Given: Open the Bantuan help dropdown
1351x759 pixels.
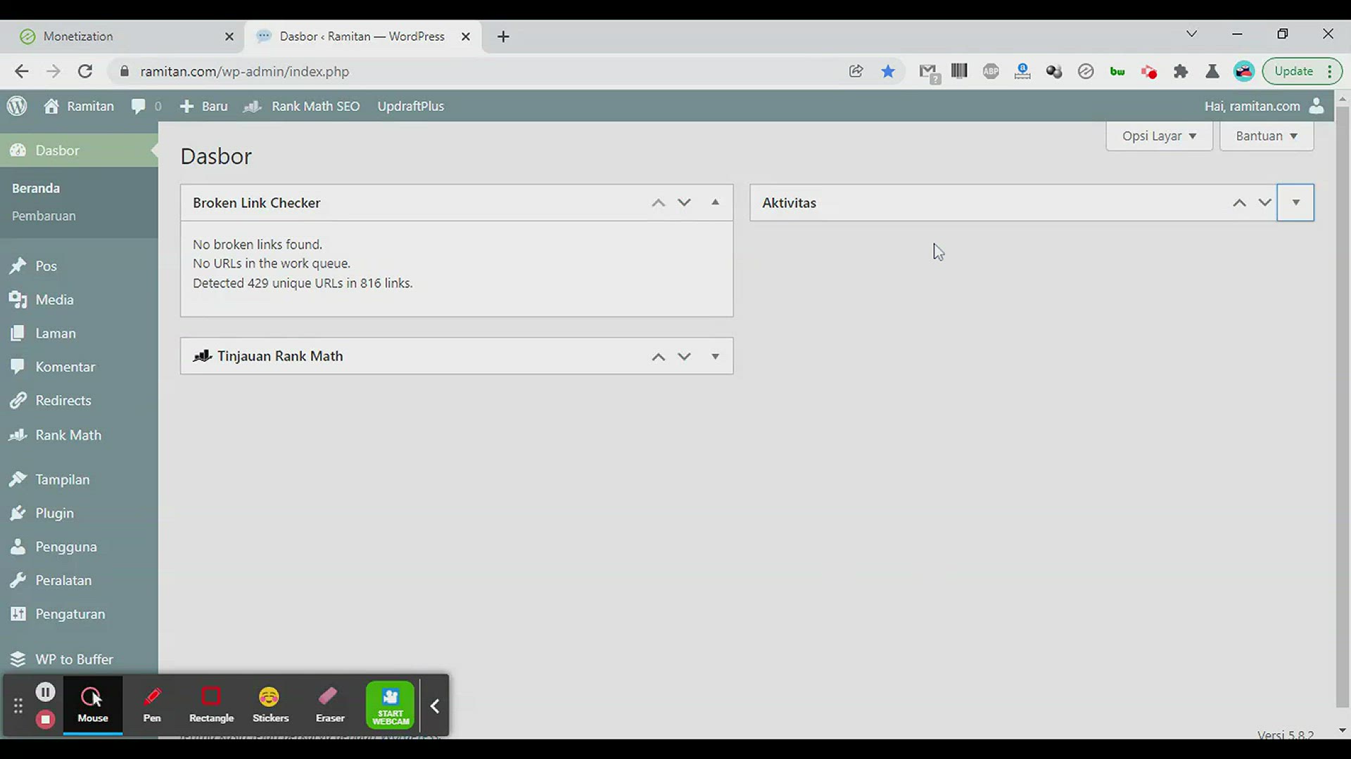Looking at the screenshot, I should click(x=1266, y=136).
